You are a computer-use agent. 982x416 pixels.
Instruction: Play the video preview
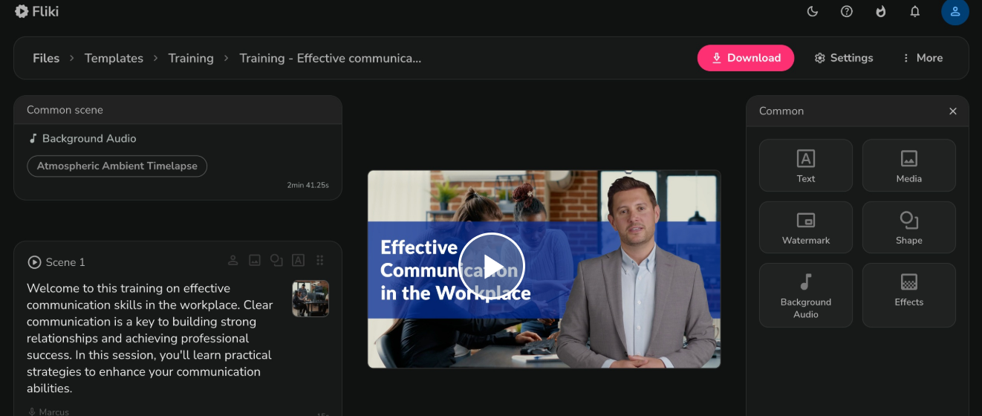[492, 266]
